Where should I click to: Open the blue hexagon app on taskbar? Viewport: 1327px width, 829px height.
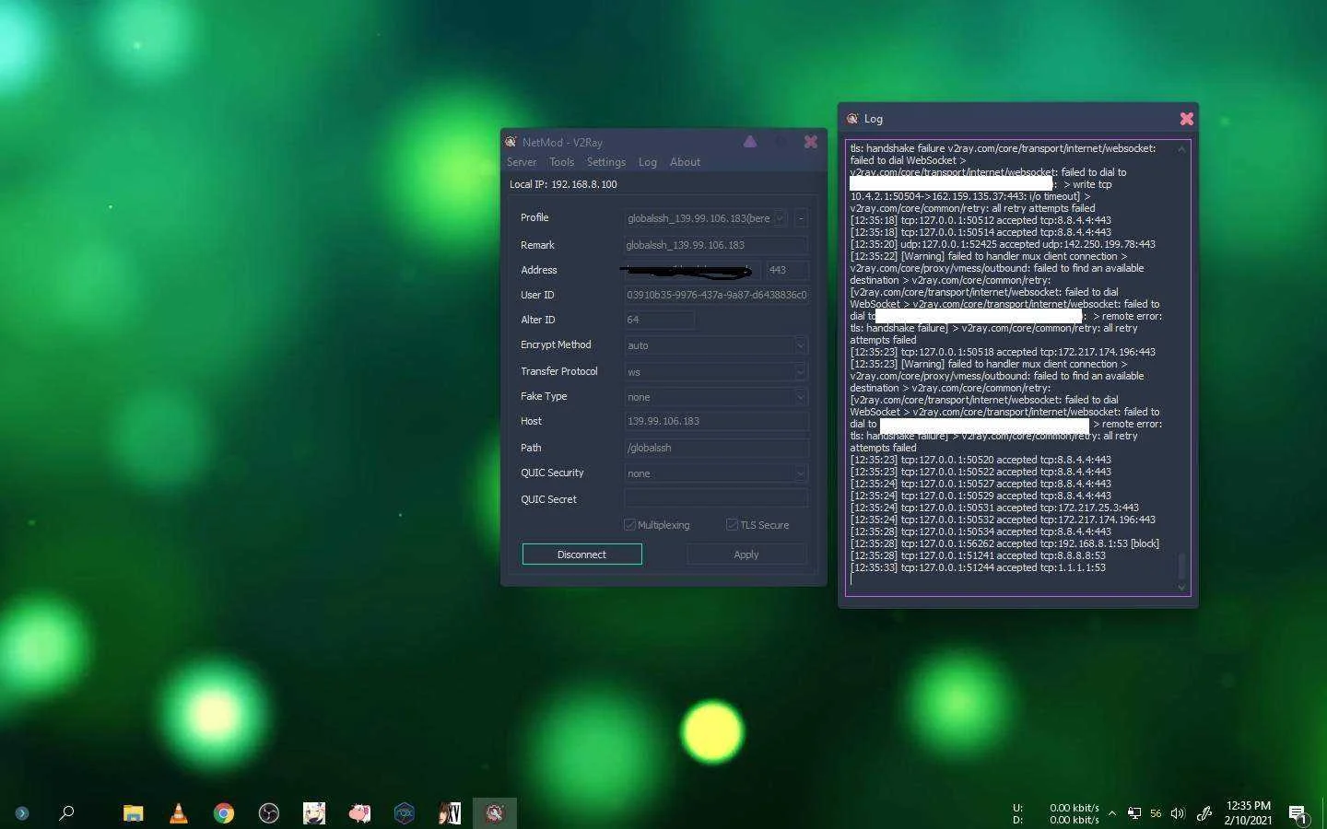pos(405,813)
